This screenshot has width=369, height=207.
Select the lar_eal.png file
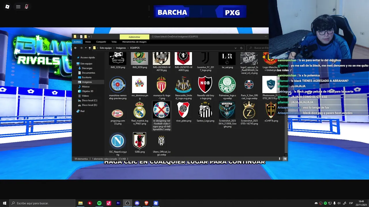coord(227,61)
